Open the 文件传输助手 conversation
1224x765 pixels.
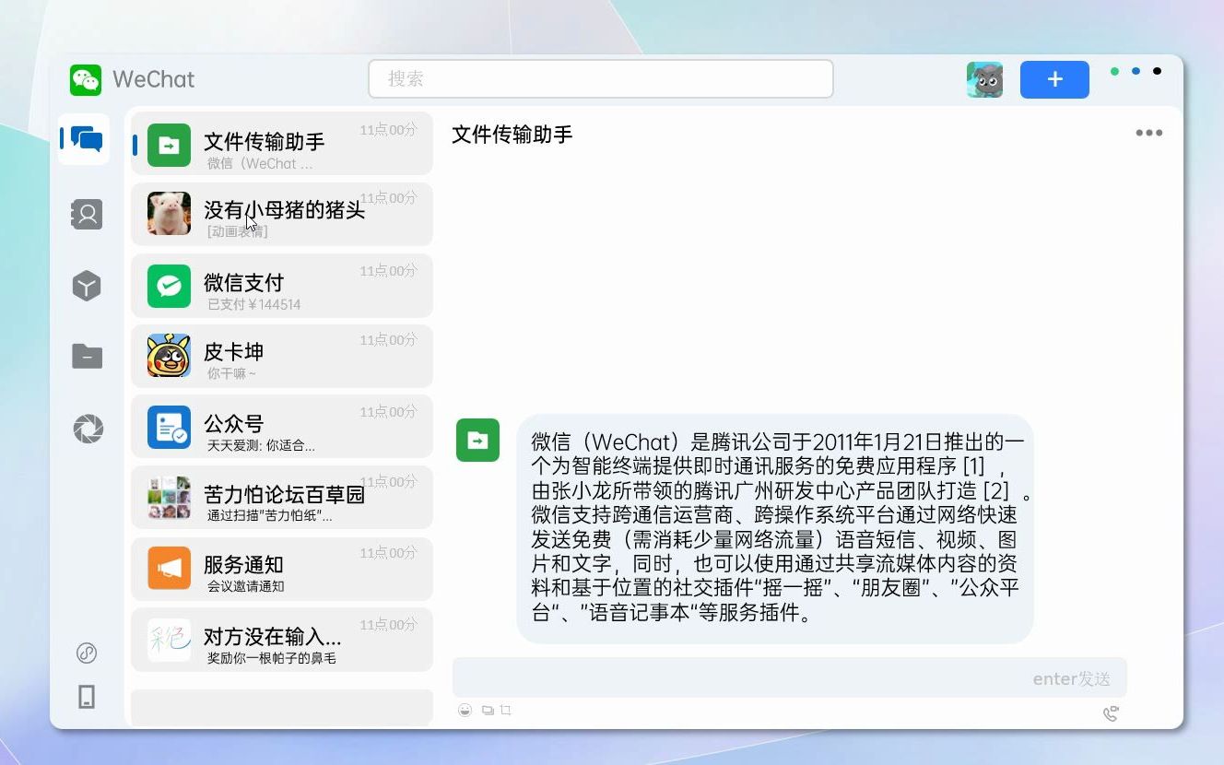(282, 144)
